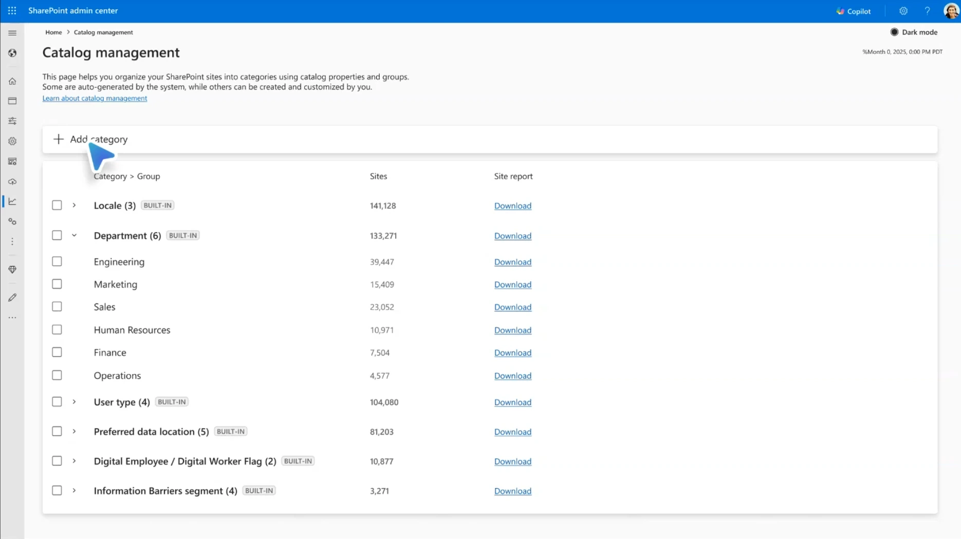Download the Operations site report
The image size is (961, 539).
[x=512, y=376]
